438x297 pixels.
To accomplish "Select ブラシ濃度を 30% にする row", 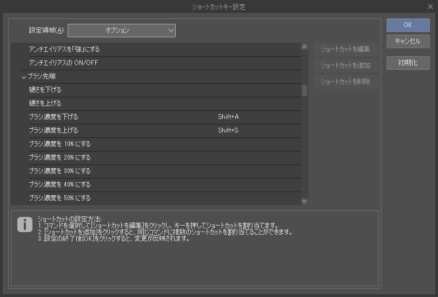I will [x=165, y=171].
